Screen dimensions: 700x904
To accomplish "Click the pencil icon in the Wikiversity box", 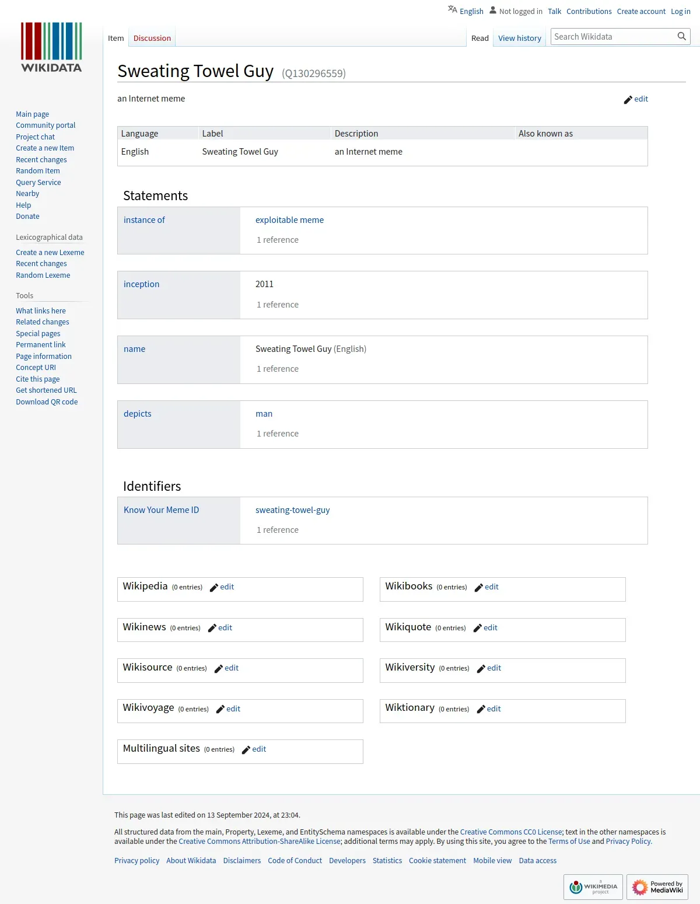I will [x=481, y=669].
